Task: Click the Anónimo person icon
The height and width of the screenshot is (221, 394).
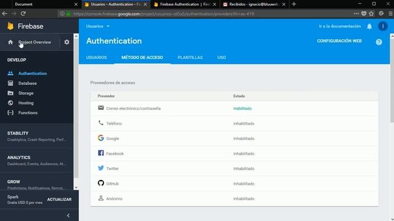Action: point(101,198)
